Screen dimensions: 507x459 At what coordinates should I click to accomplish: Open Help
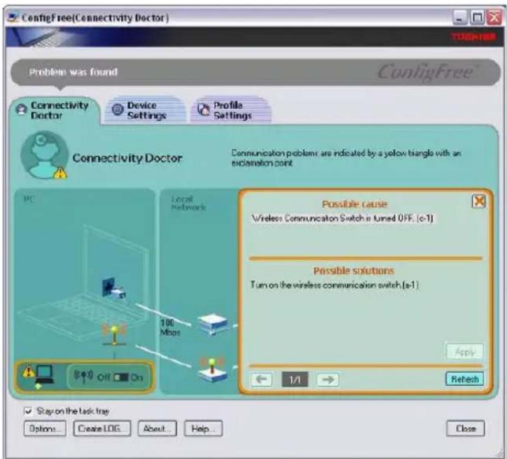coord(203,428)
